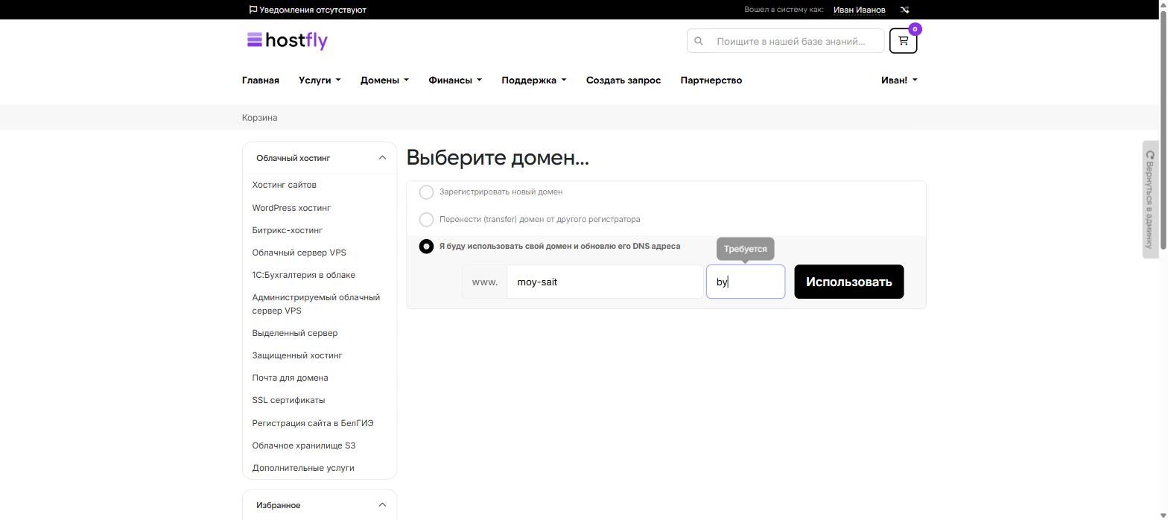Open the Финансы dropdown menu
1168x520 pixels.
point(455,80)
